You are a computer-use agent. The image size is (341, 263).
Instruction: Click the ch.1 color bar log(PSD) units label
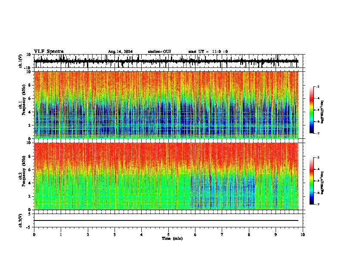tap(322, 112)
